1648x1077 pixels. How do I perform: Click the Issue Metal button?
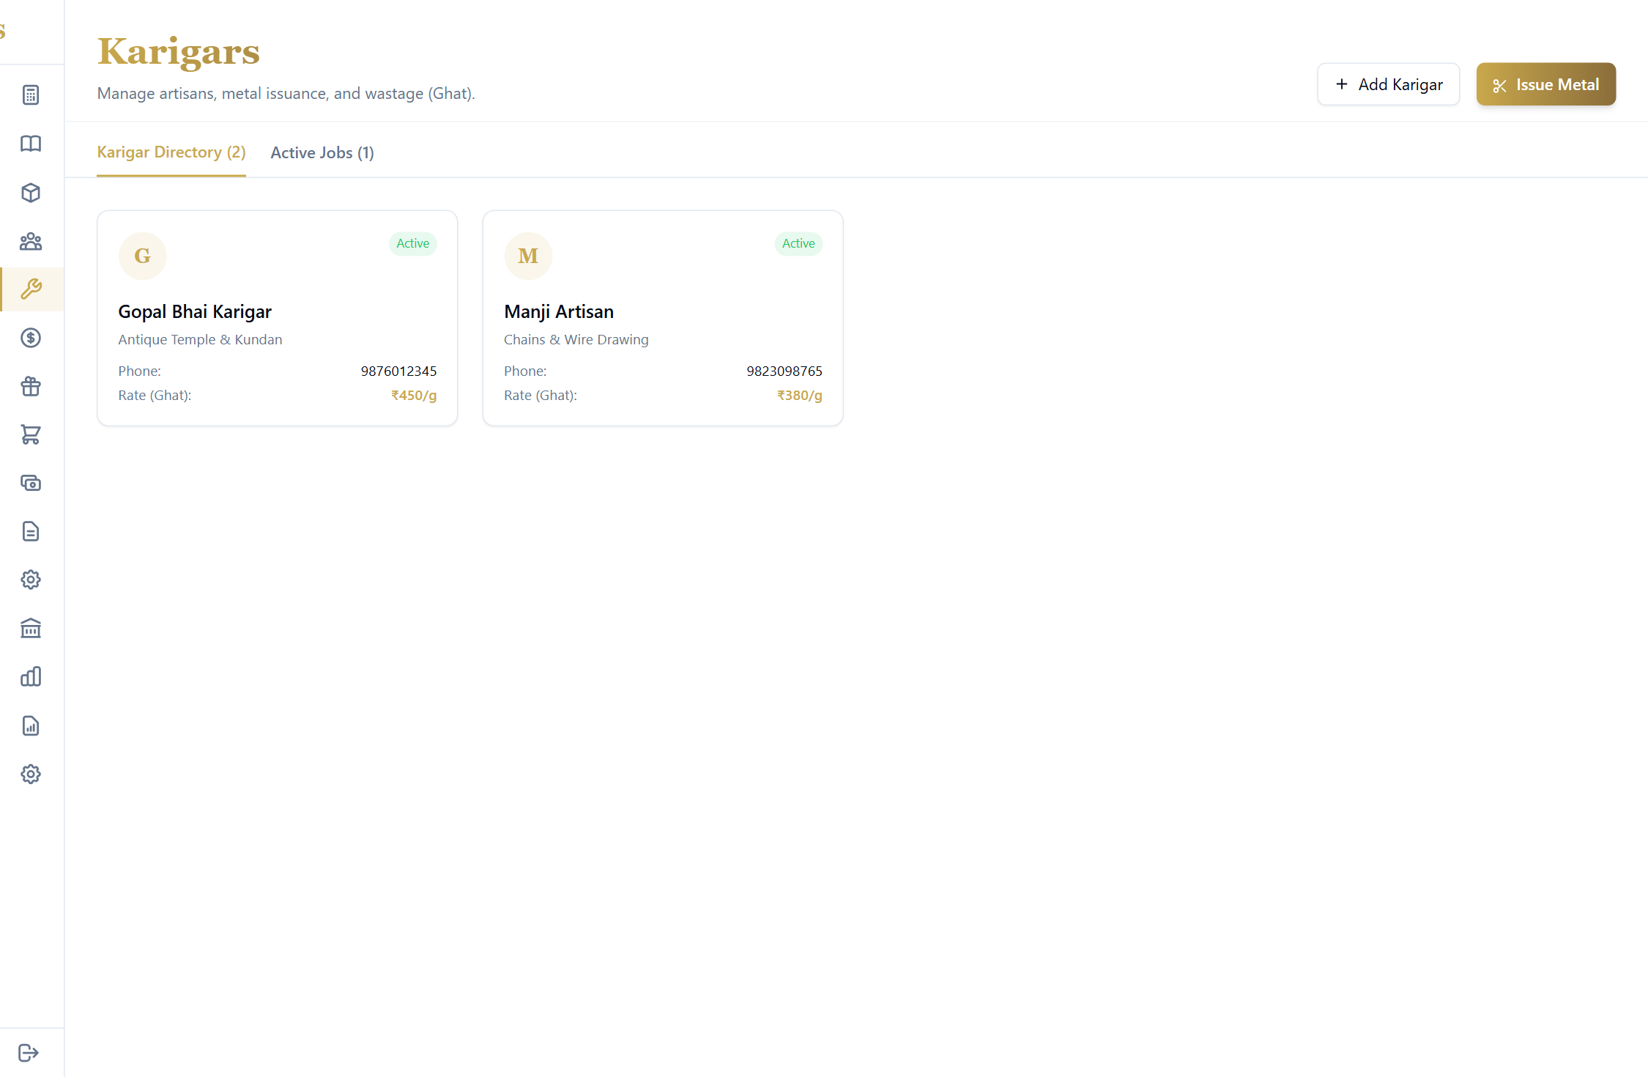tap(1545, 84)
